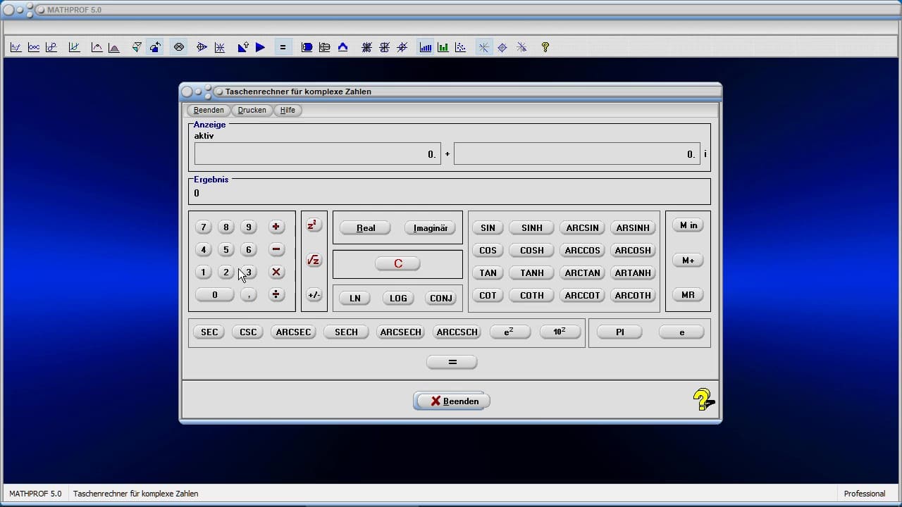The height and width of the screenshot is (507, 902).
Task: Click the decimal comma key
Action: (x=248, y=294)
